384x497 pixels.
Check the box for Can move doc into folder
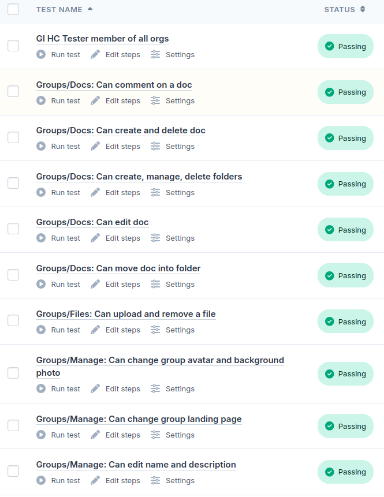point(13,275)
